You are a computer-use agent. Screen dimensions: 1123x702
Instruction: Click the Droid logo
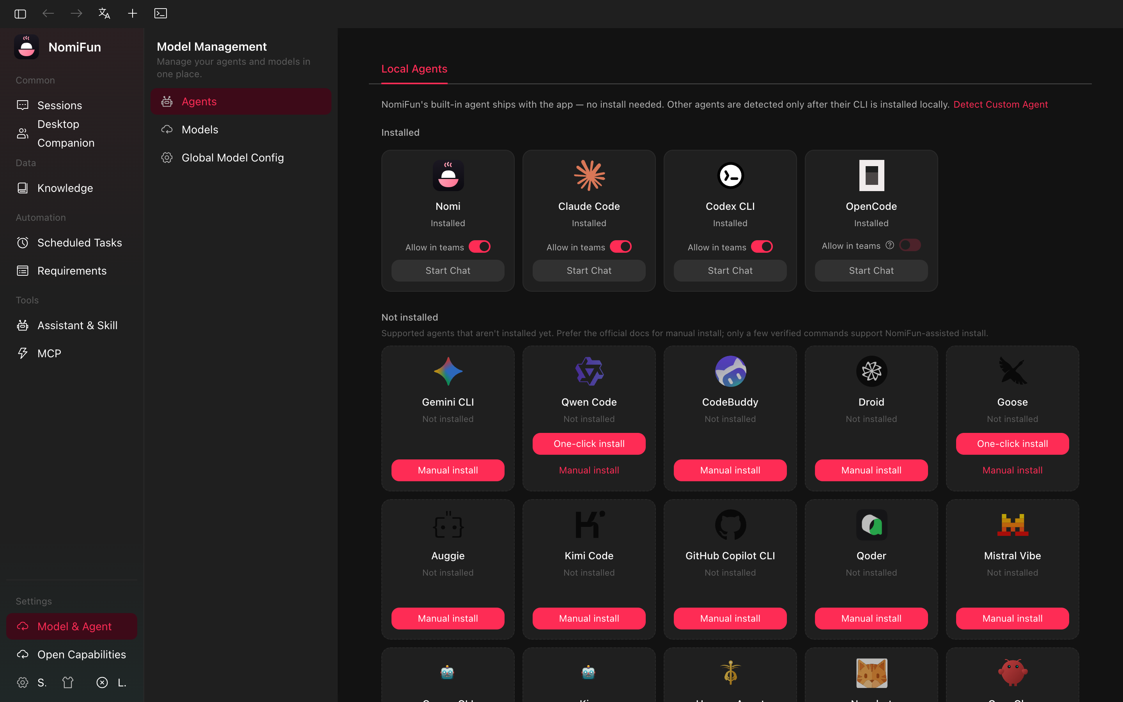pos(871,371)
